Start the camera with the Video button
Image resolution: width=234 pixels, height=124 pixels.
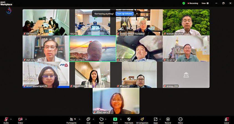(x=20, y=120)
